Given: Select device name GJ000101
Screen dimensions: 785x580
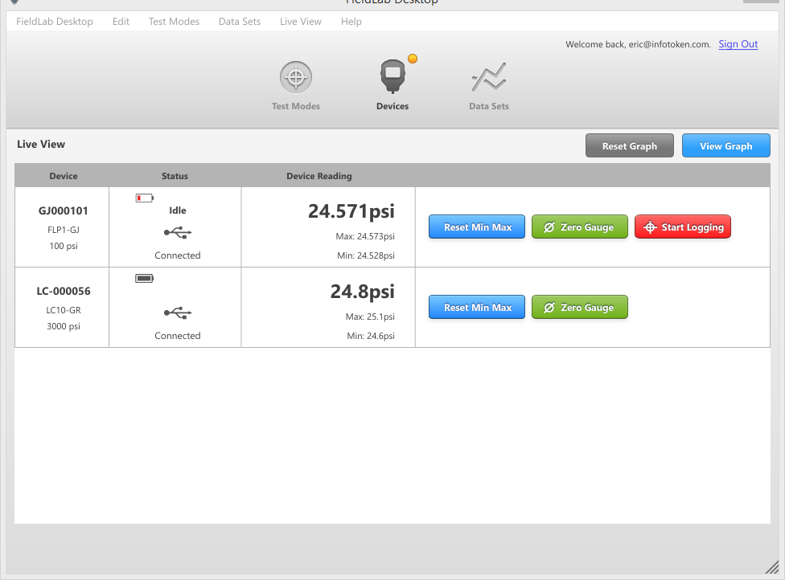Looking at the screenshot, I should (x=63, y=211).
